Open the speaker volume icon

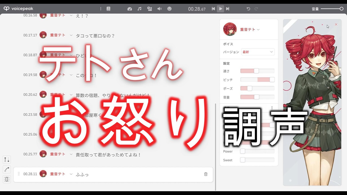[159, 9]
